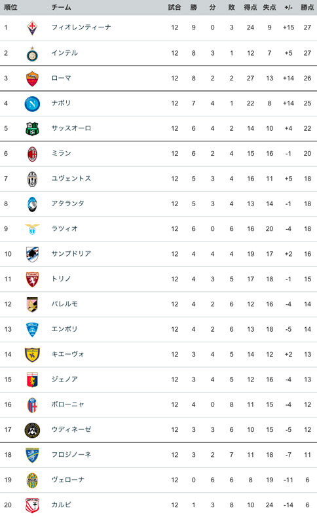Sort by 得点 column header
This screenshot has width=317, height=517.
pyautogui.click(x=250, y=7)
